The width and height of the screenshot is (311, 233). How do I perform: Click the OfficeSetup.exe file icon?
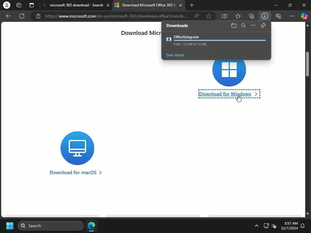(169, 39)
